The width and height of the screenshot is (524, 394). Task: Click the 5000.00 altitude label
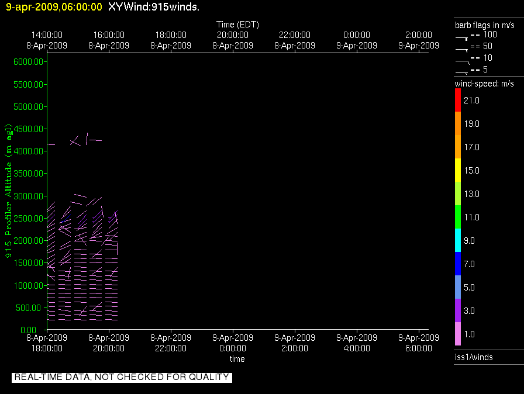[29, 107]
